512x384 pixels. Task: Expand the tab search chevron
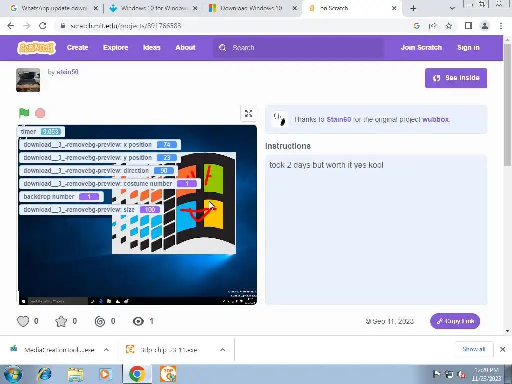point(452,8)
